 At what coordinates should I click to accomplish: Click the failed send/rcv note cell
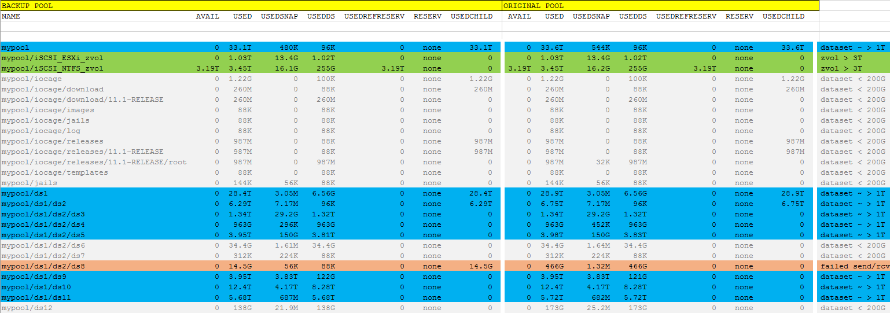[855, 266]
